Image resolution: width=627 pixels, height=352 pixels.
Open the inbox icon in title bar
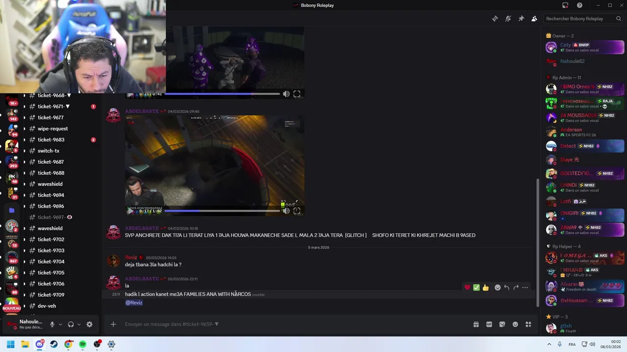click(x=565, y=5)
